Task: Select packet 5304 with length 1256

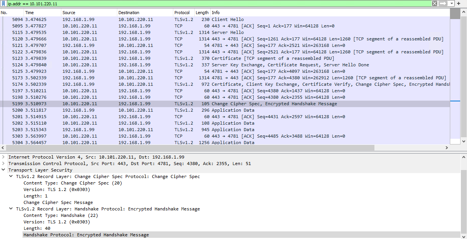Action: click(225, 143)
